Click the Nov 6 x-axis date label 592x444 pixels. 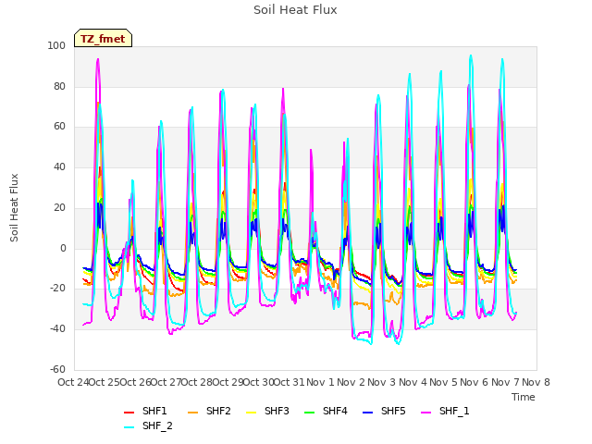[x=475, y=382]
